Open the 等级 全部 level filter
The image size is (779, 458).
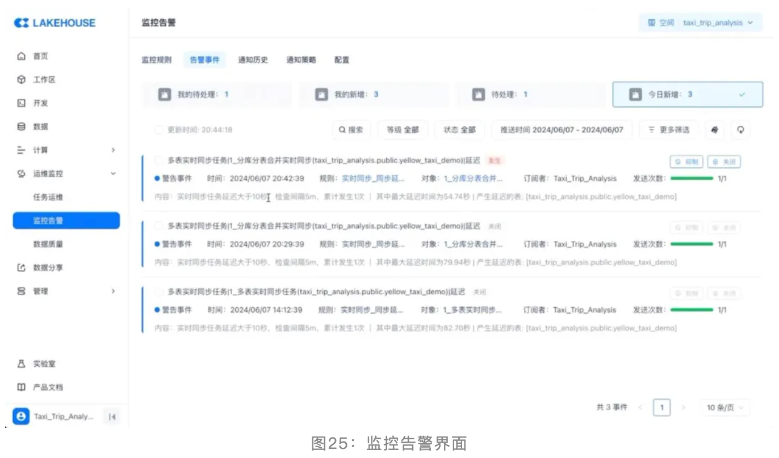403,130
